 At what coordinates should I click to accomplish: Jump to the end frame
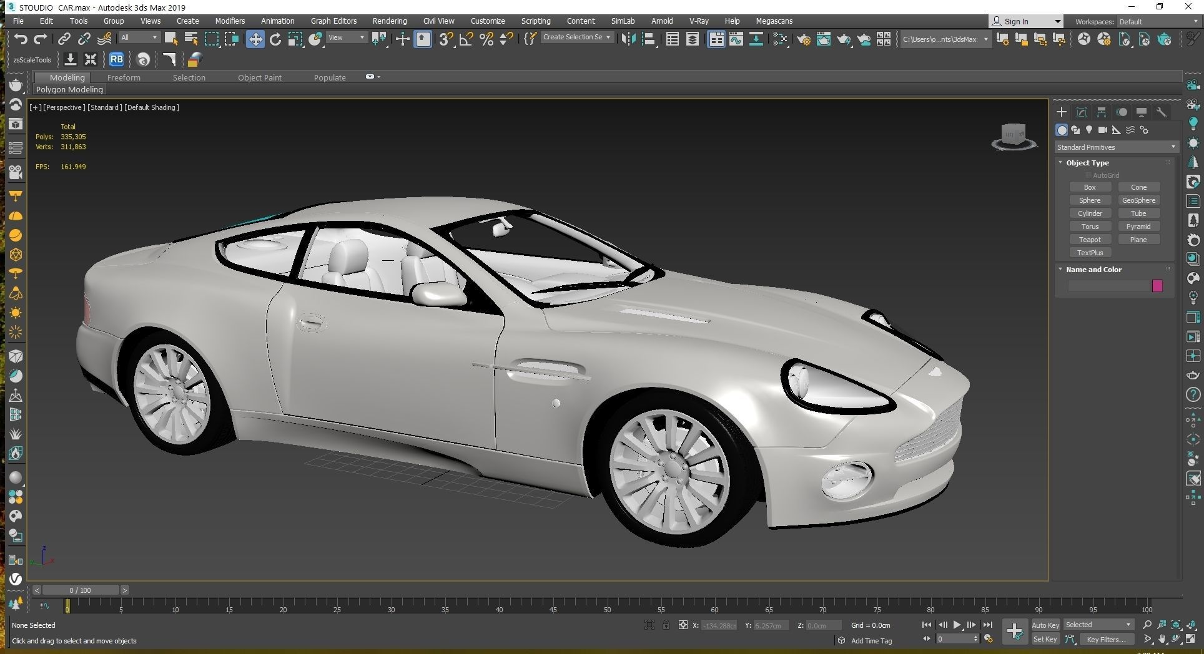(987, 625)
